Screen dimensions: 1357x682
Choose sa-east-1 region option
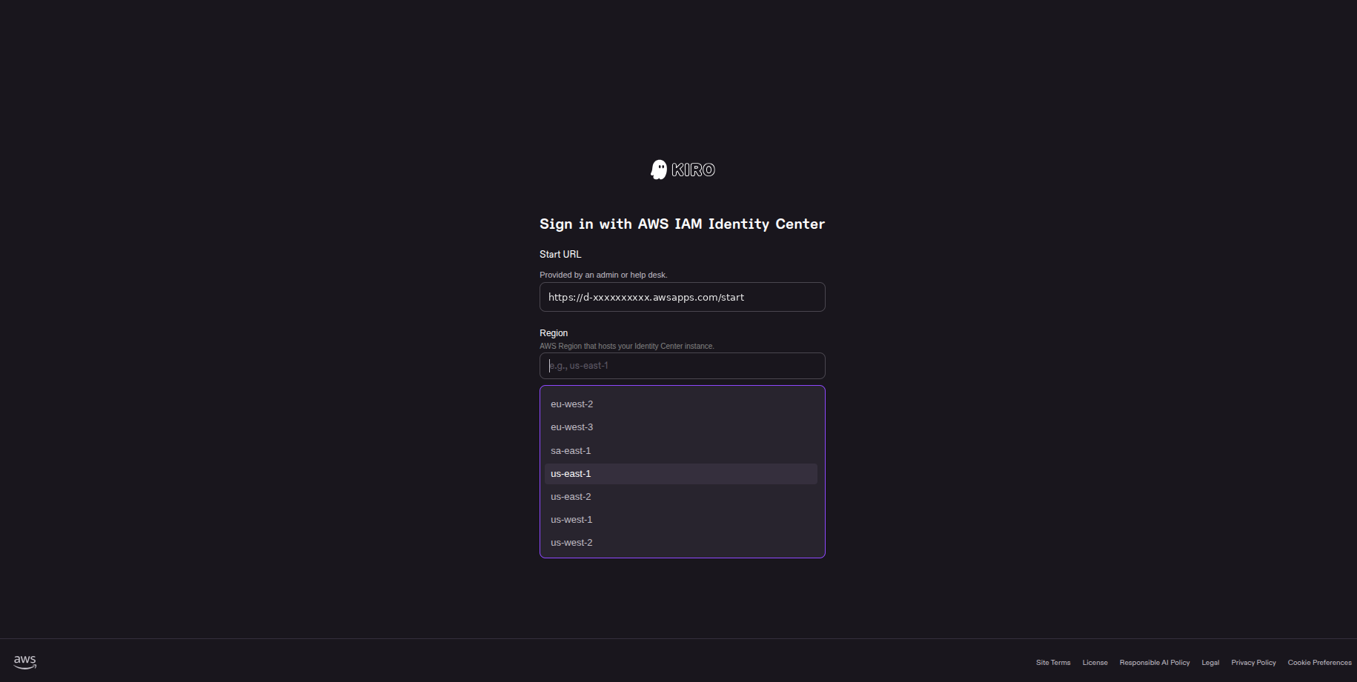click(x=680, y=451)
